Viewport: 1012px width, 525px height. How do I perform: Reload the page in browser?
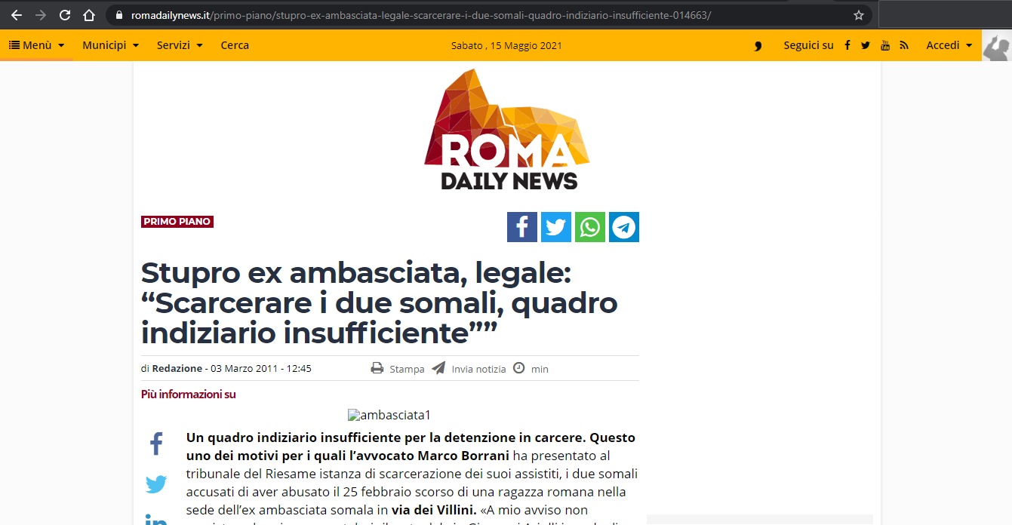tap(65, 15)
